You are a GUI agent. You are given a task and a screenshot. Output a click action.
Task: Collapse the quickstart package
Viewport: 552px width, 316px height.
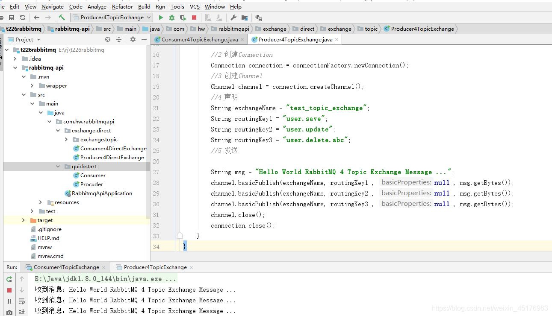pyautogui.click(x=58, y=166)
